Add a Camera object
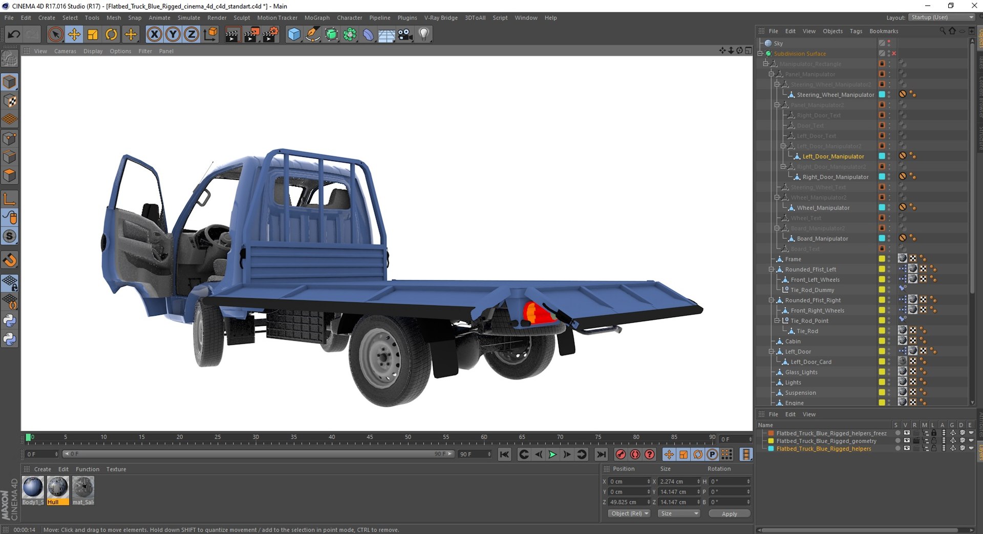Image resolution: width=983 pixels, height=534 pixels. pyautogui.click(x=405, y=34)
